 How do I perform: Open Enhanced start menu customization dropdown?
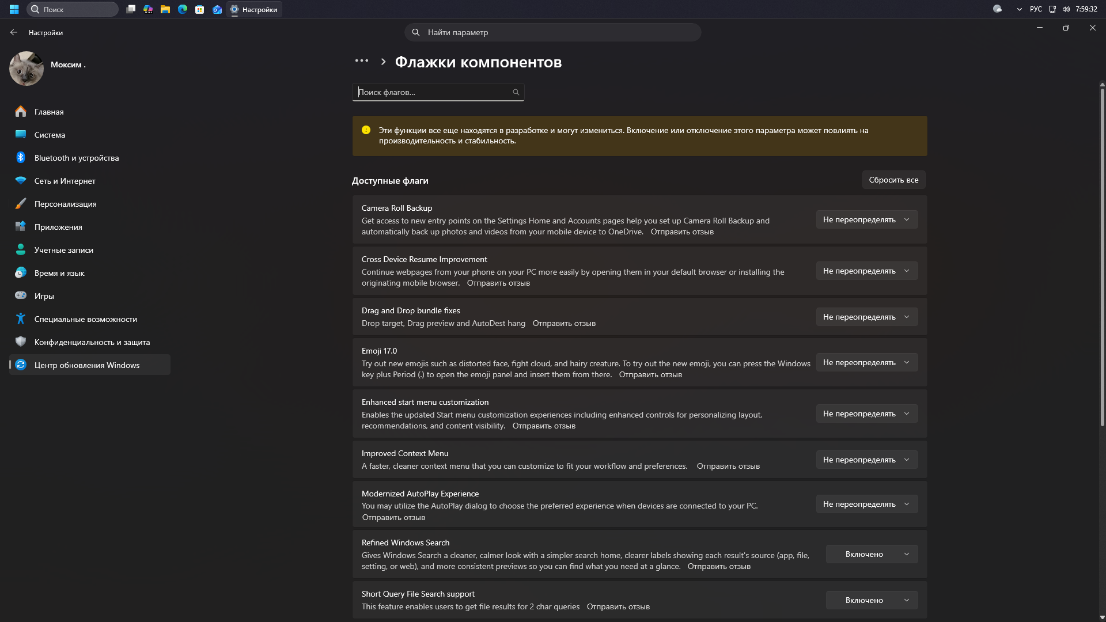coord(867,414)
